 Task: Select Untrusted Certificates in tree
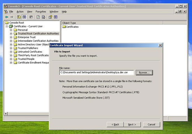click(30, 52)
